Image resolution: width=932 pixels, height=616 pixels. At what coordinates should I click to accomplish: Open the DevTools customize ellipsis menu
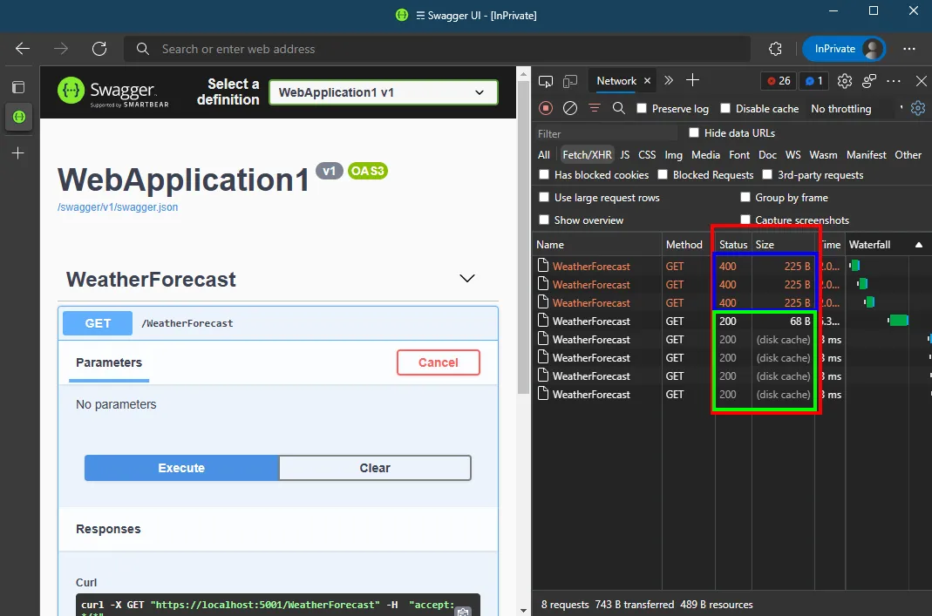(x=894, y=81)
